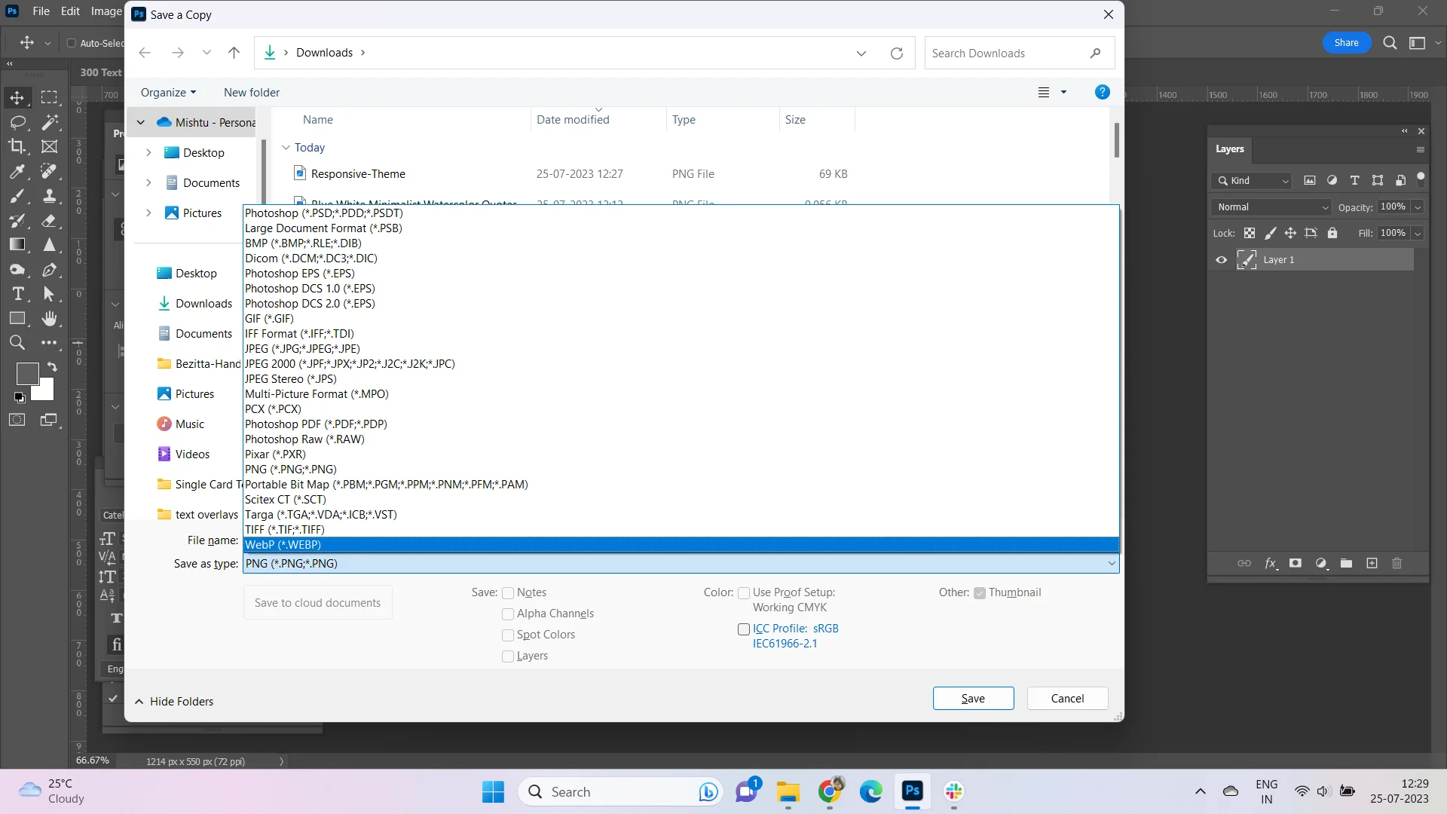The image size is (1447, 814).
Task: Enable the Alpha Channels checkbox
Action: point(508,614)
